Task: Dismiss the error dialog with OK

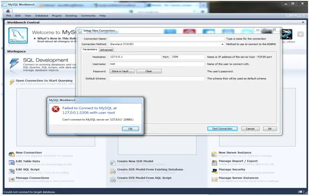Action: point(131,129)
